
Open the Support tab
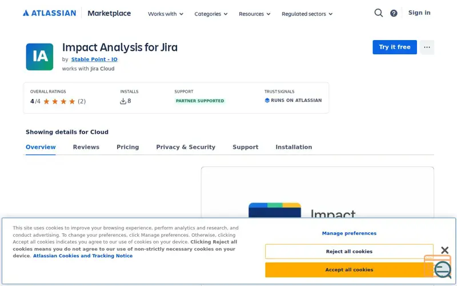246,147
